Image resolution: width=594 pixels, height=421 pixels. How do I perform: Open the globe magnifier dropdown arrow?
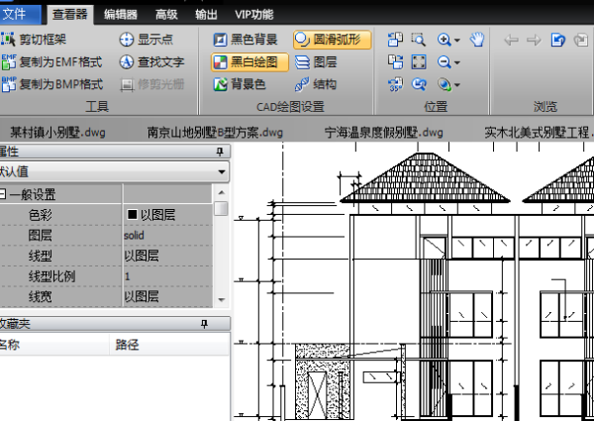[x=456, y=85]
